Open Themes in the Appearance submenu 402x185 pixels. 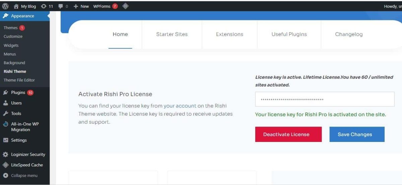pyautogui.click(x=10, y=28)
